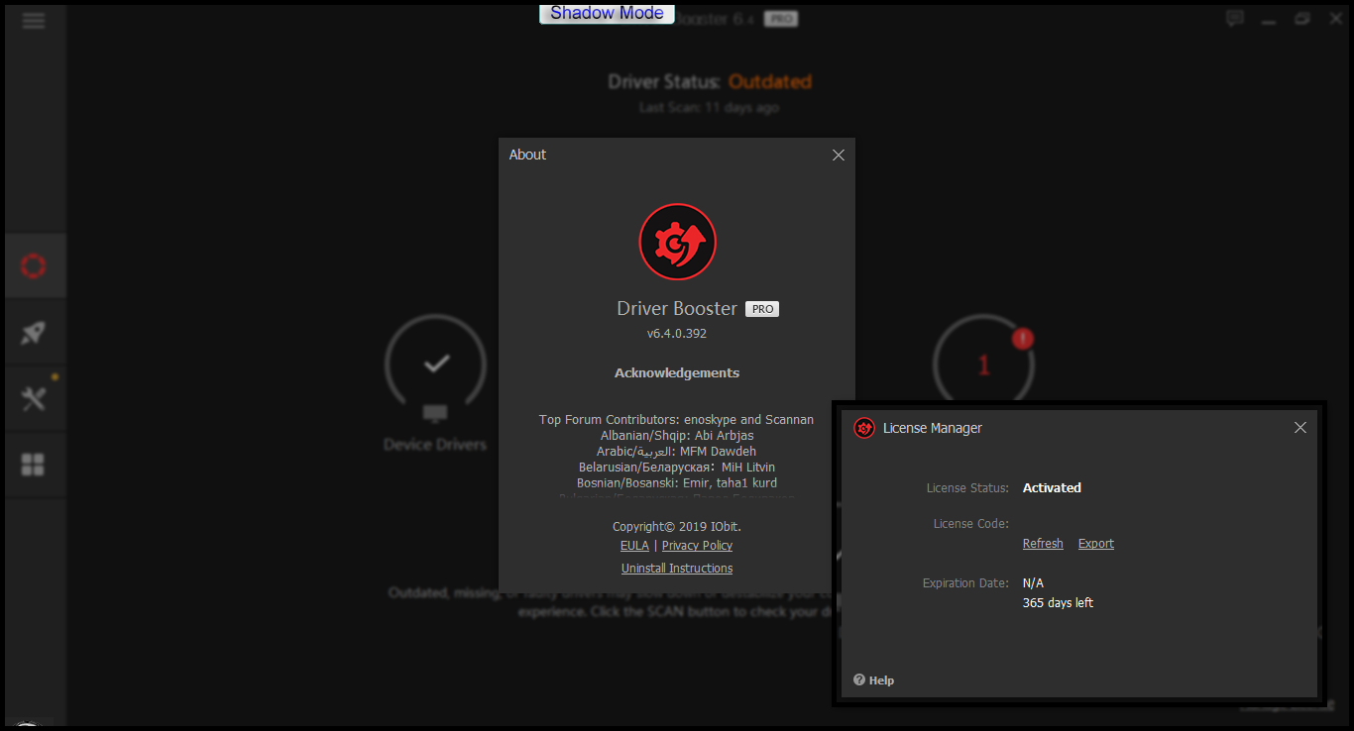The image size is (1354, 731).
Task: Close the License Manager window
Action: pos(1300,428)
